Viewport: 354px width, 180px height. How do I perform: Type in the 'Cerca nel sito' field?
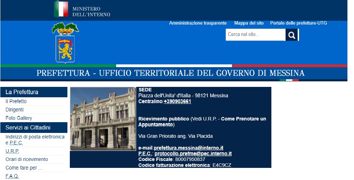[255, 35]
